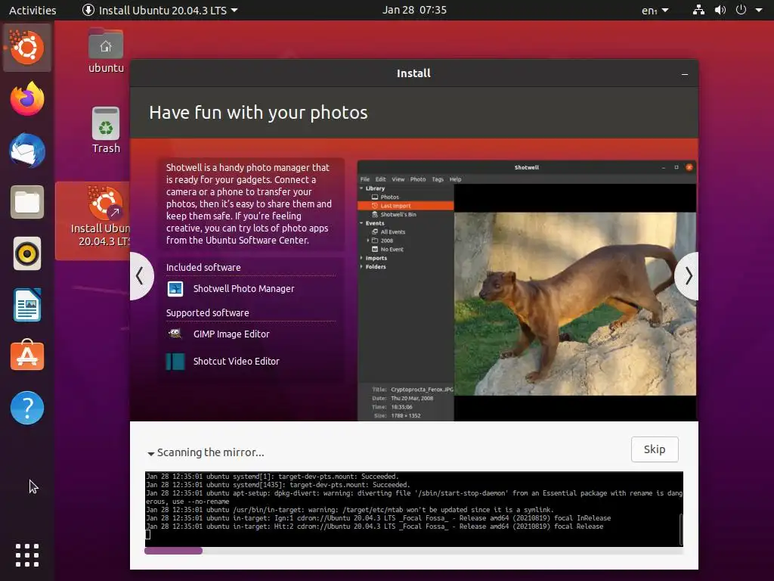Click the 'Supported software' heading
The width and height of the screenshot is (774, 581).
pos(207,312)
